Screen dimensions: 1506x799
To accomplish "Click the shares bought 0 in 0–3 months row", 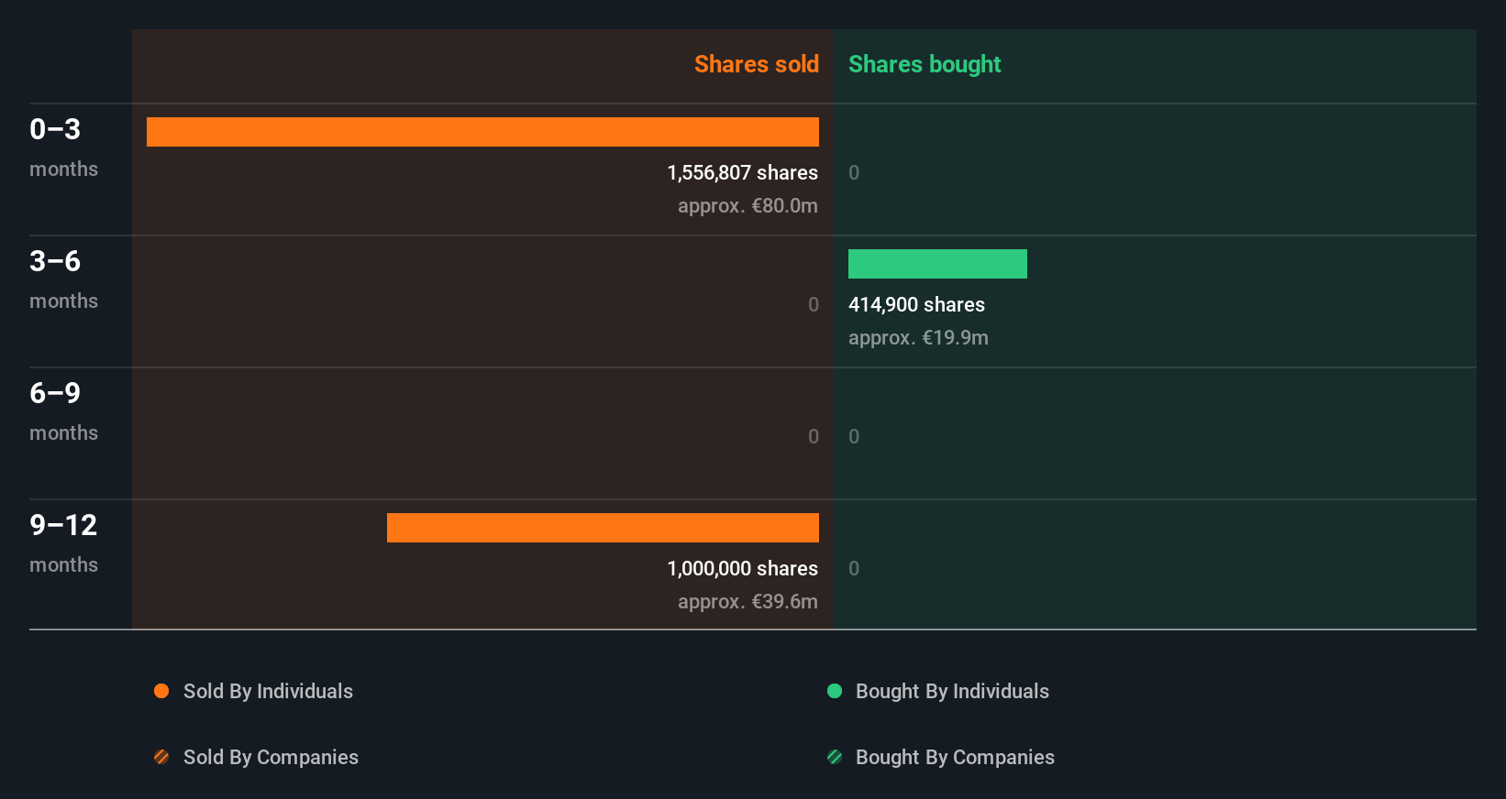I will (x=854, y=172).
